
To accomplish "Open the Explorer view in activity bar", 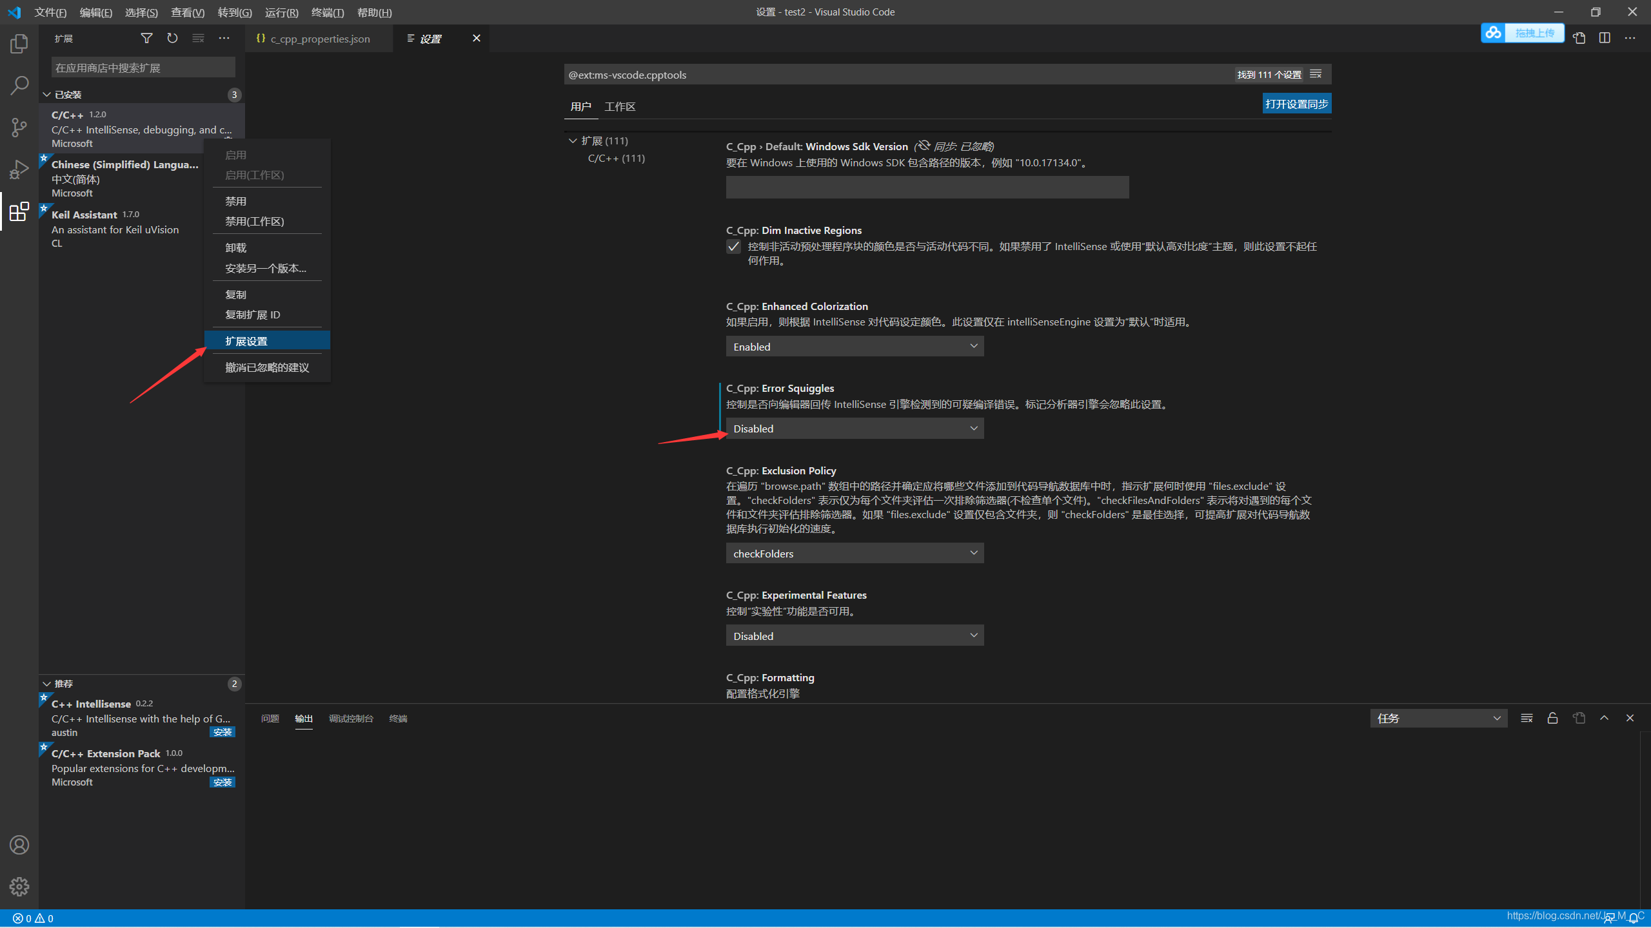I will tap(19, 44).
